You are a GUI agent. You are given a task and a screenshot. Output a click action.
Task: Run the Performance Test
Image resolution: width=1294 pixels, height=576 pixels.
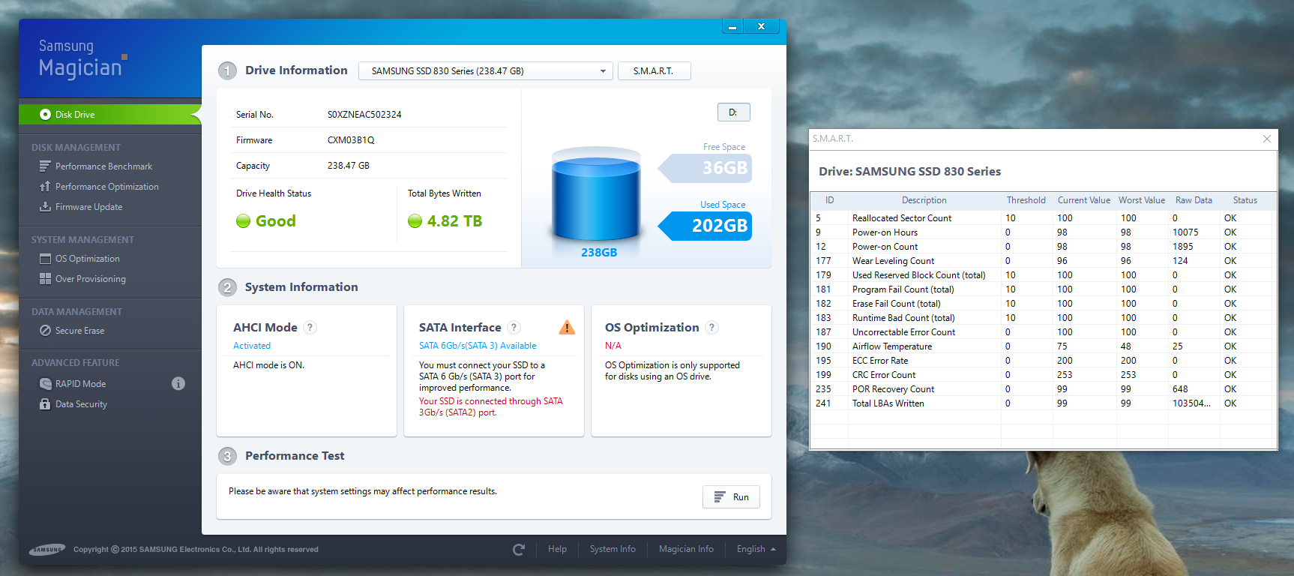point(731,497)
